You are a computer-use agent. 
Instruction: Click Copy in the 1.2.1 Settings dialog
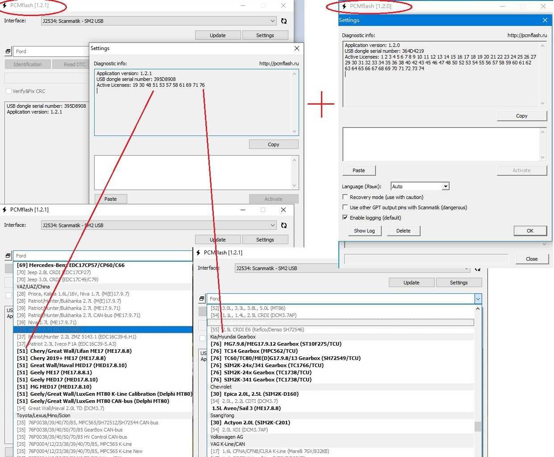point(274,144)
